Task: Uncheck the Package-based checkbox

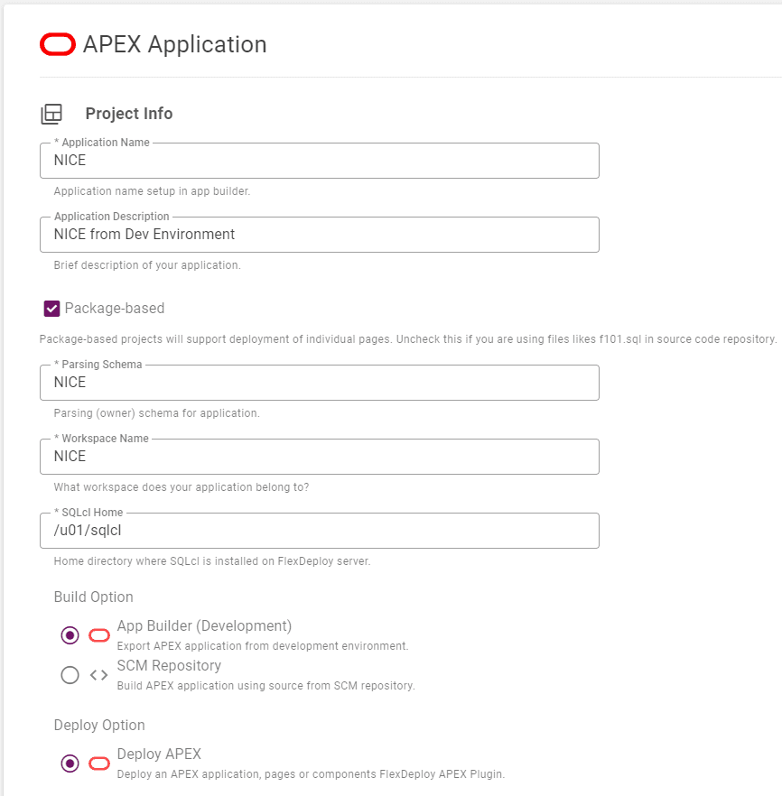Action: [x=51, y=308]
